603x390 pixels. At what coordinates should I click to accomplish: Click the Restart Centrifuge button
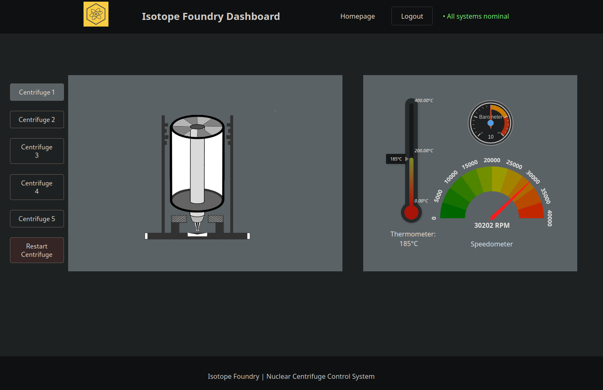[37, 250]
